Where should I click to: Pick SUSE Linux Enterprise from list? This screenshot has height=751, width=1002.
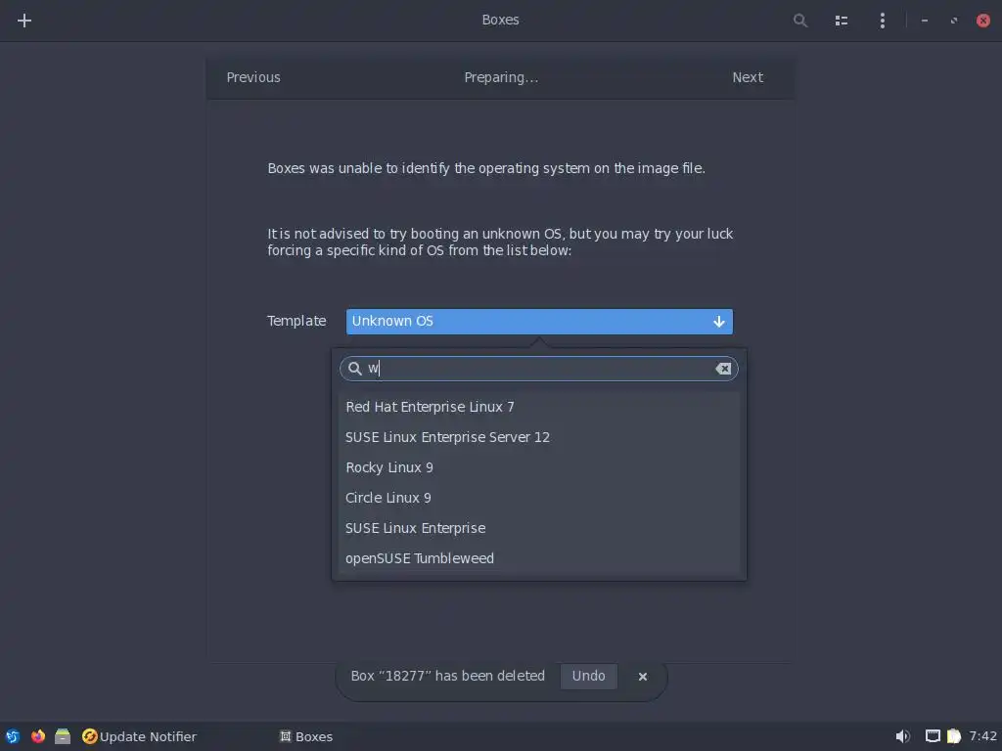539,528
